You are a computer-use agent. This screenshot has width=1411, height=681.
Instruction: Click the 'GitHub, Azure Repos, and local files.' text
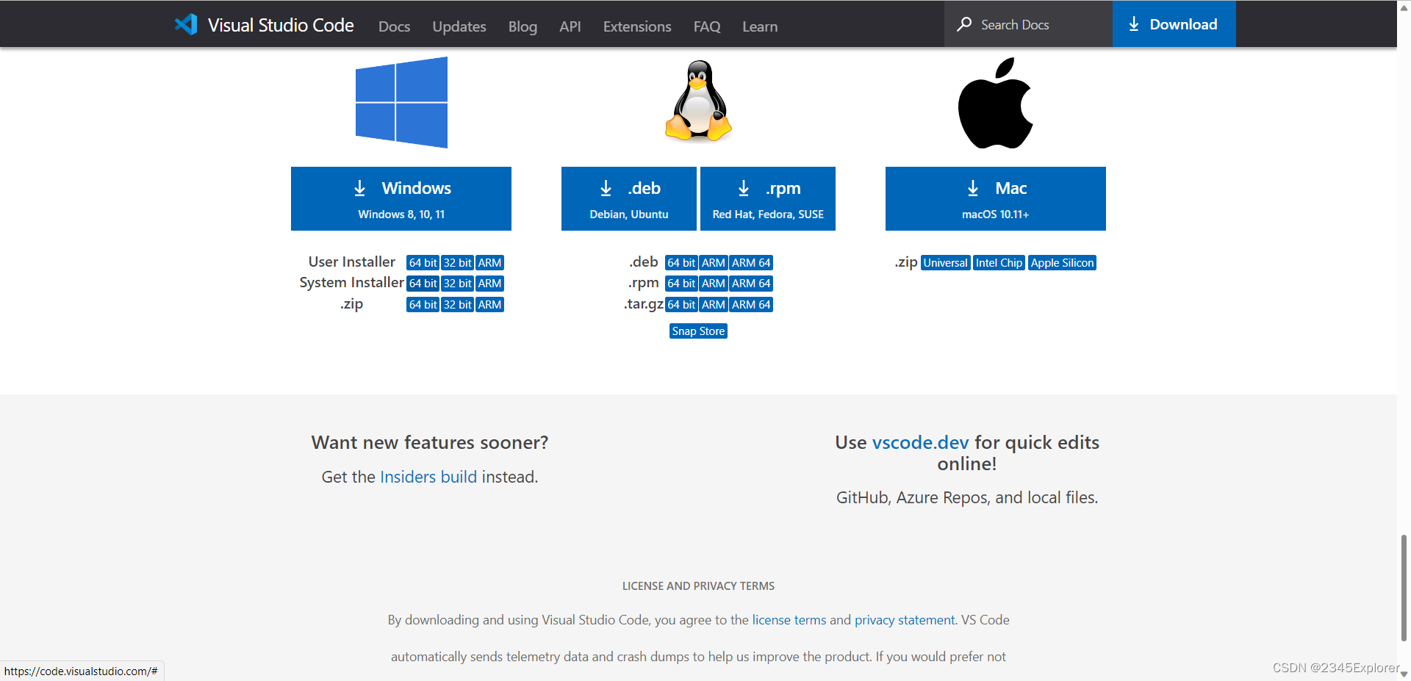click(x=967, y=497)
